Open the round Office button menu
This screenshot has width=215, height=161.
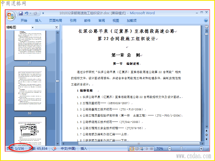(10, 16)
